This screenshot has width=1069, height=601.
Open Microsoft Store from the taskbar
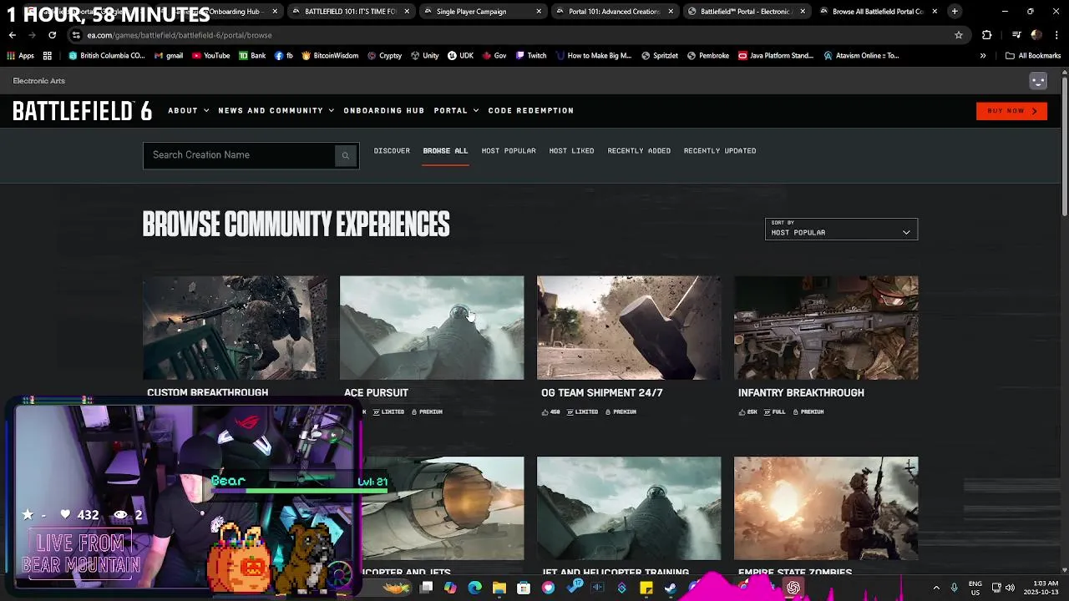pos(524,588)
